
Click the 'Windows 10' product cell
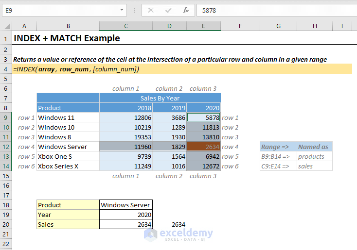click(68, 128)
